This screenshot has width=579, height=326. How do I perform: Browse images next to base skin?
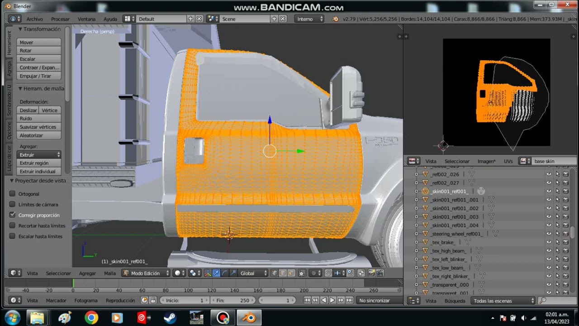pyautogui.click(x=525, y=161)
